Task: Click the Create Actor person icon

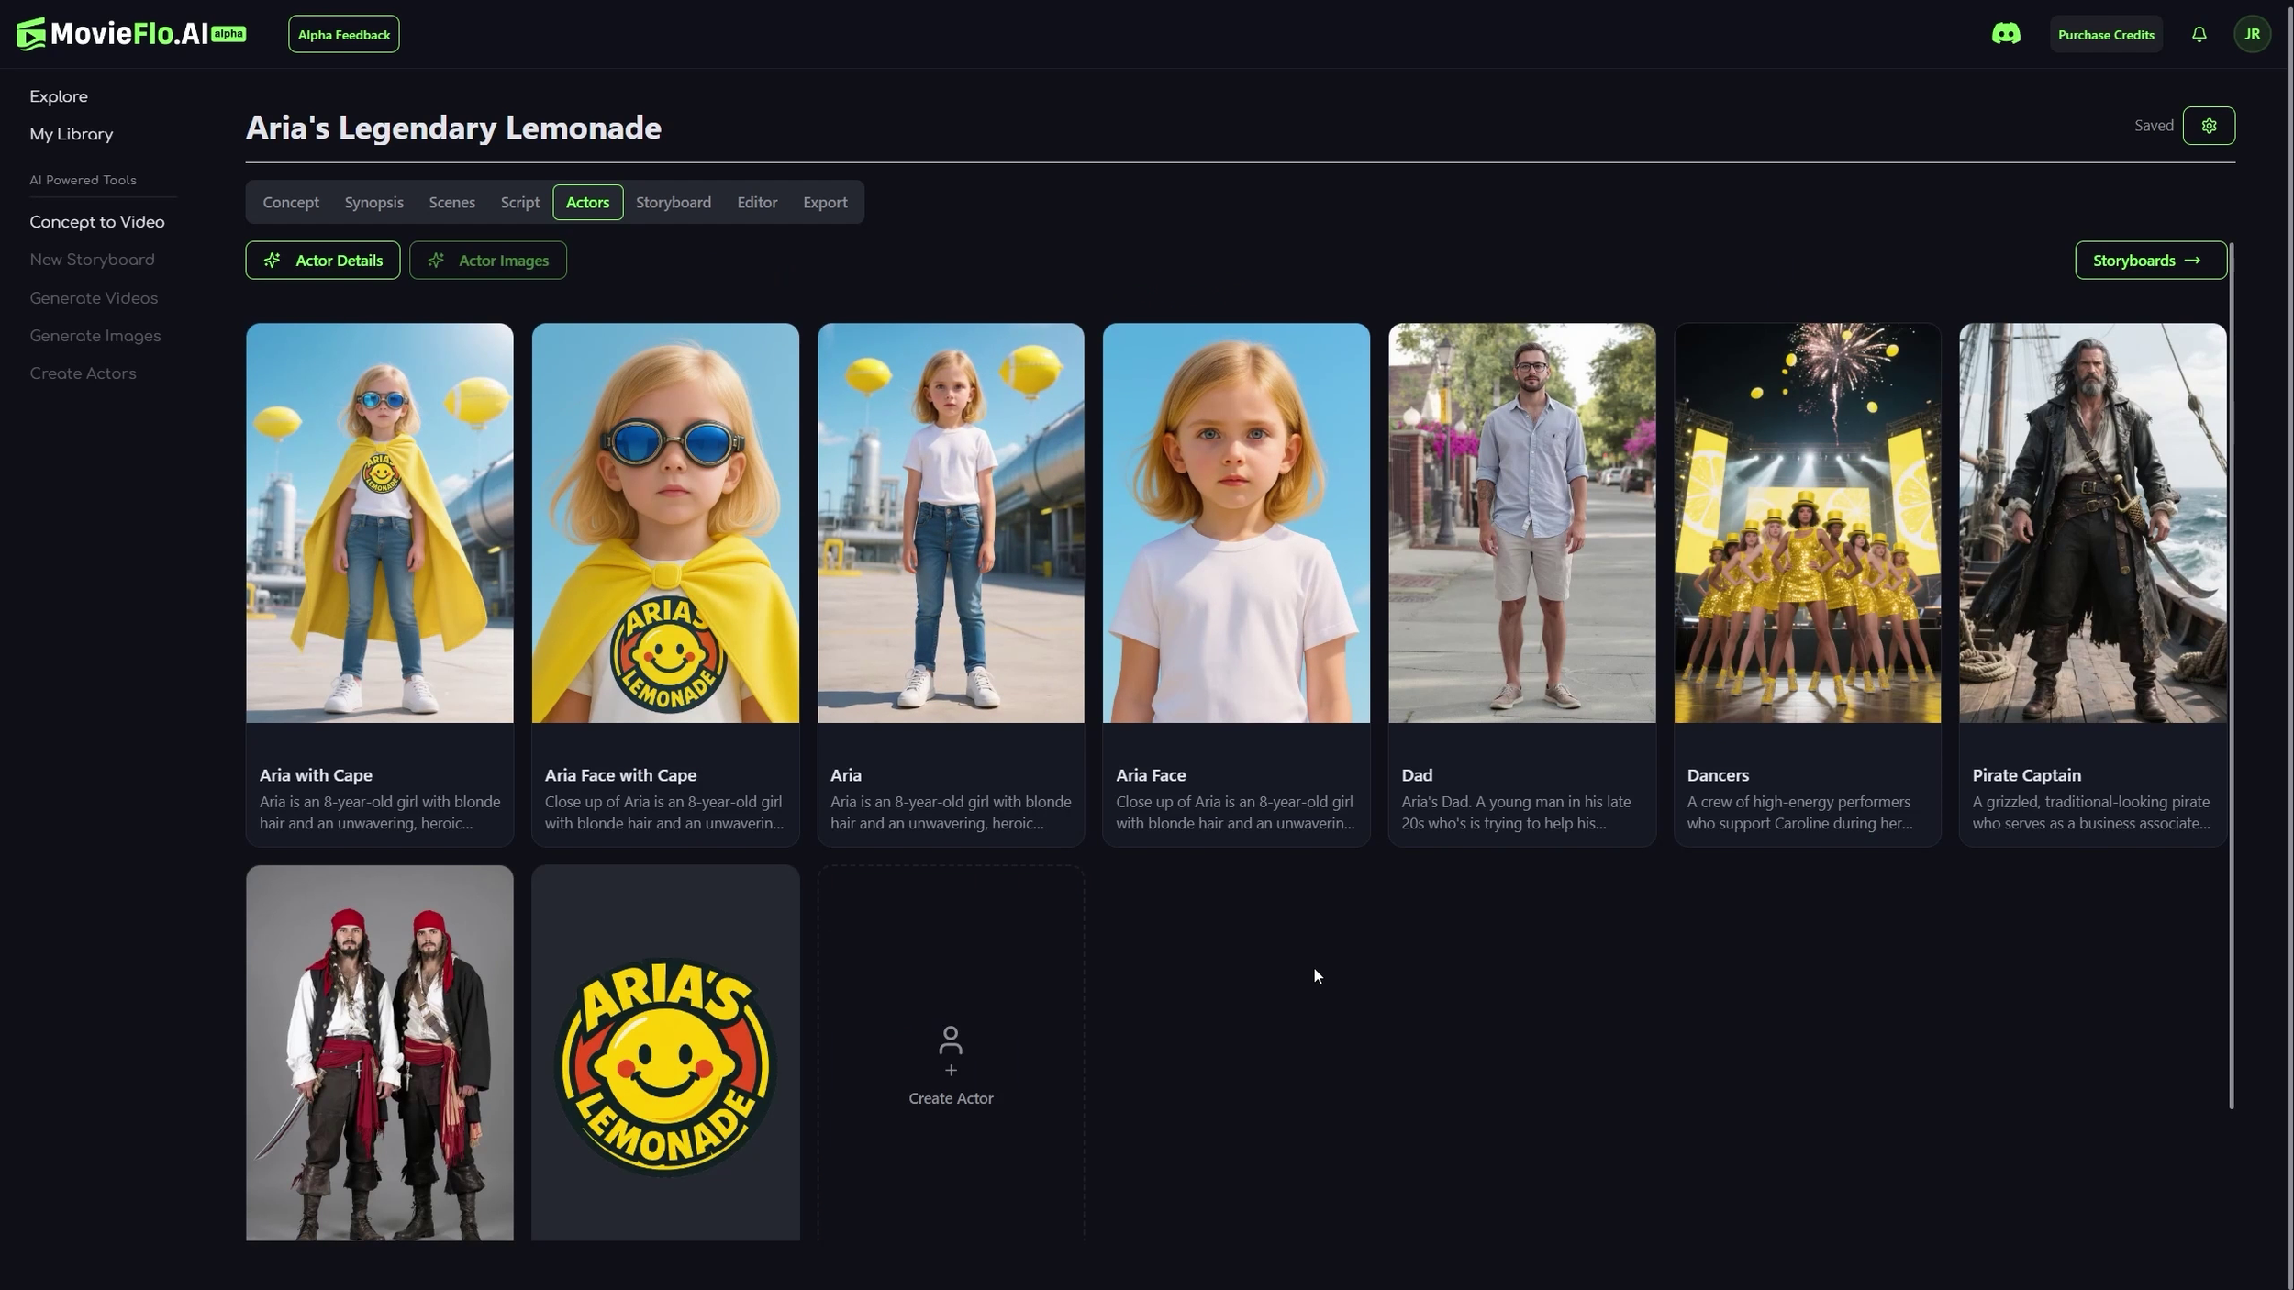Action: (x=950, y=1040)
